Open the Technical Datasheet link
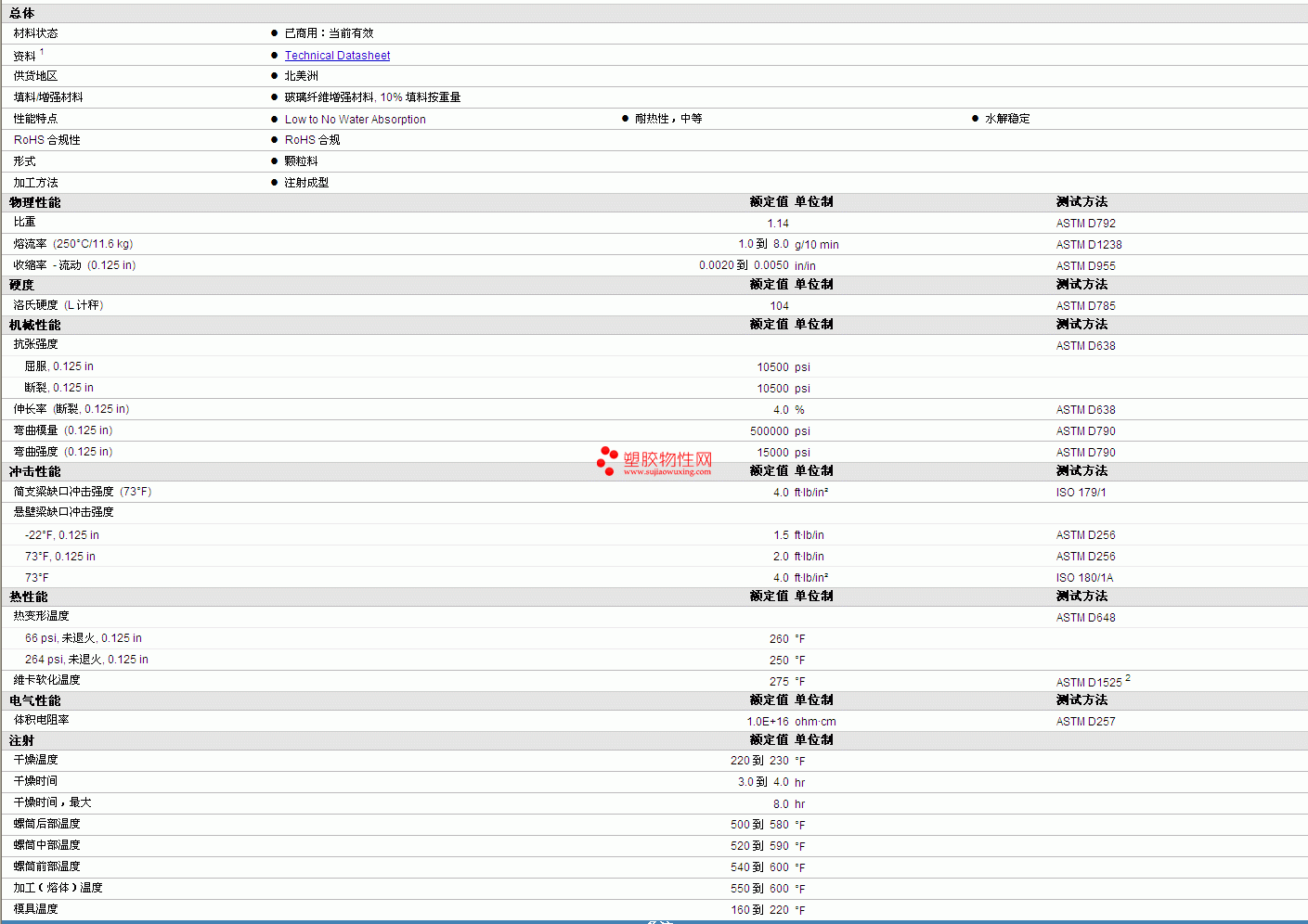The width and height of the screenshot is (1308, 924). click(x=337, y=56)
